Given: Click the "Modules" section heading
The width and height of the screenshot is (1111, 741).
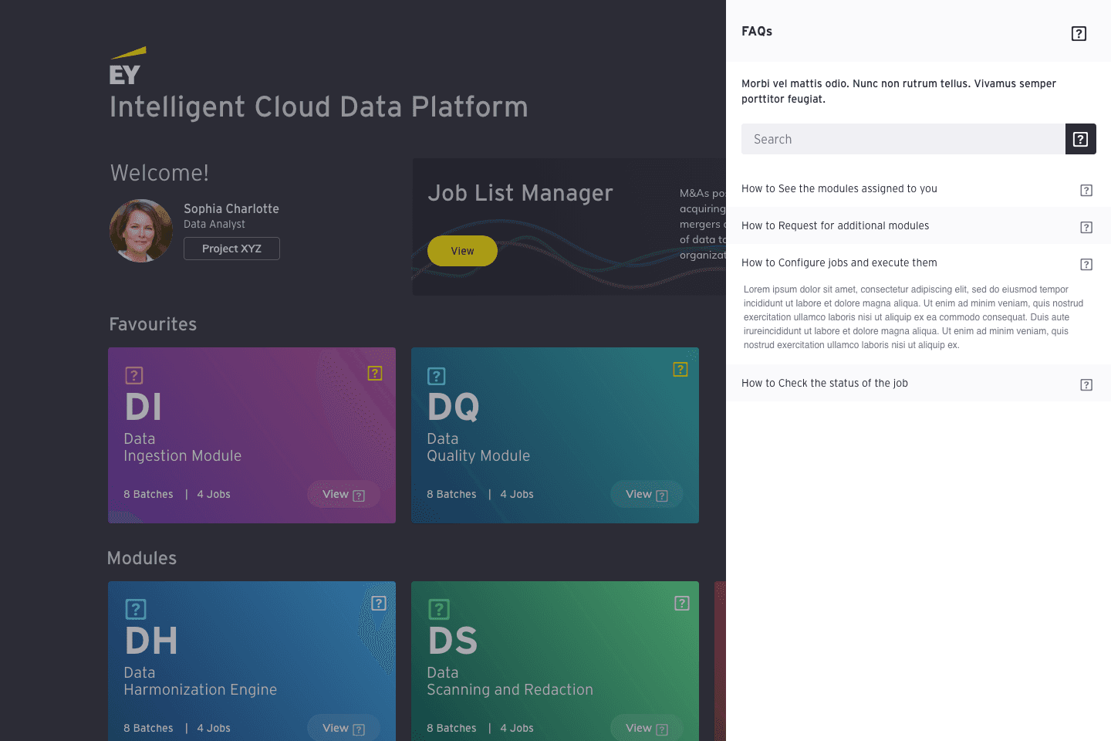Looking at the screenshot, I should [x=142, y=558].
